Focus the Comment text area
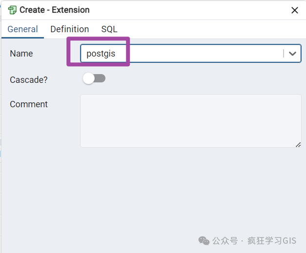Image resolution: width=306 pixels, height=253 pixels. [x=190, y=120]
